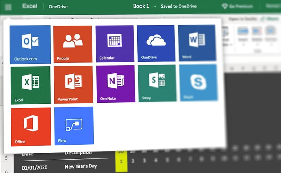
Task: Select the yellow highlighted cell containing 1
Action: coord(121,161)
